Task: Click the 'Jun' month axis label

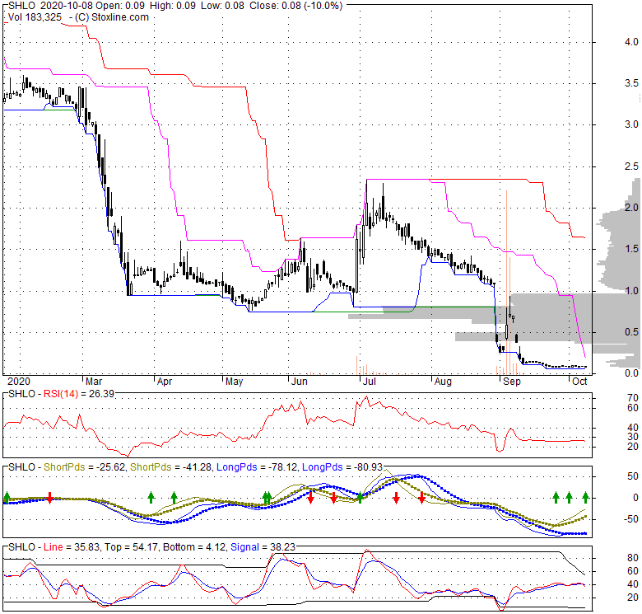Action: [300, 382]
